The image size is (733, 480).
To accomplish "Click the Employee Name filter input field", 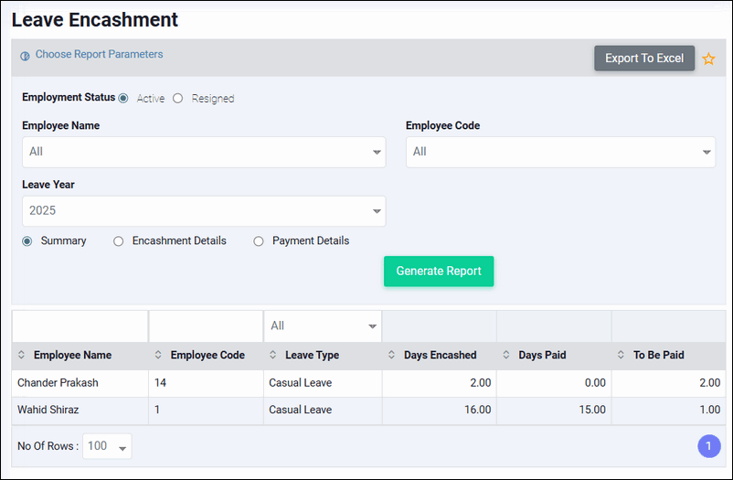I will coord(80,326).
